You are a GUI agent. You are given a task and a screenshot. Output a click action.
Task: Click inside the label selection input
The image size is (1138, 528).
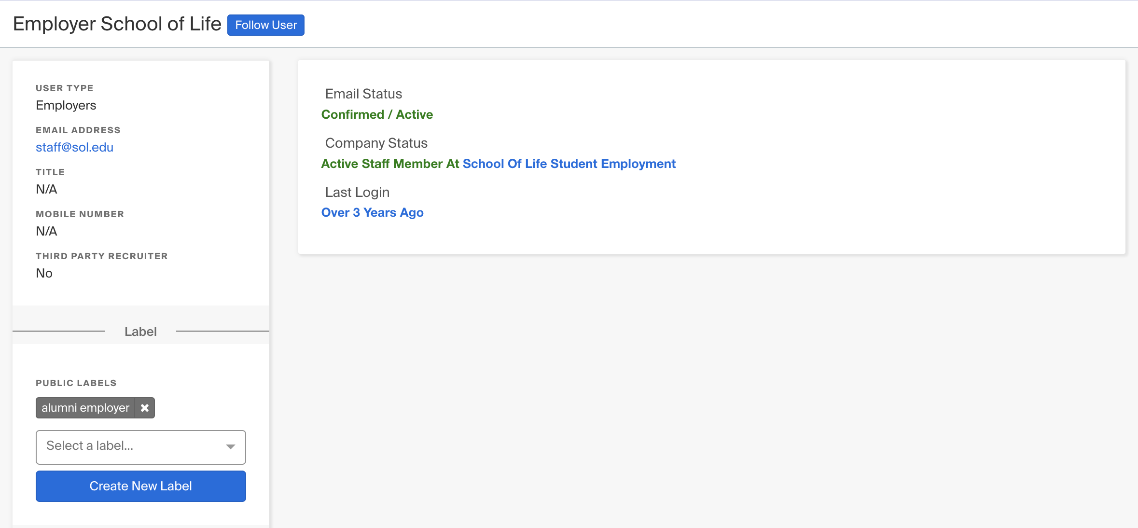[121, 447]
